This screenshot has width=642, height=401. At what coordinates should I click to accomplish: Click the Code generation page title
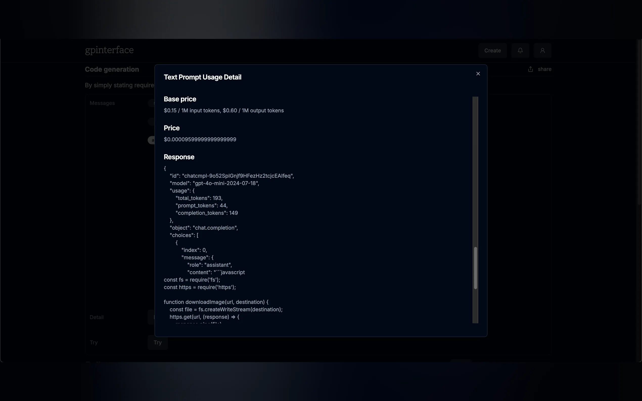pos(112,69)
